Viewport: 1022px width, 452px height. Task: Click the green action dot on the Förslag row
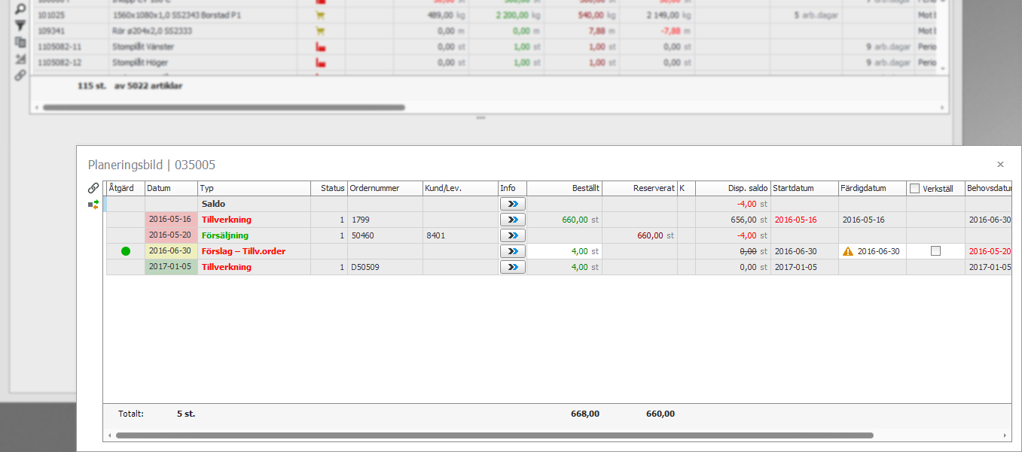point(126,251)
